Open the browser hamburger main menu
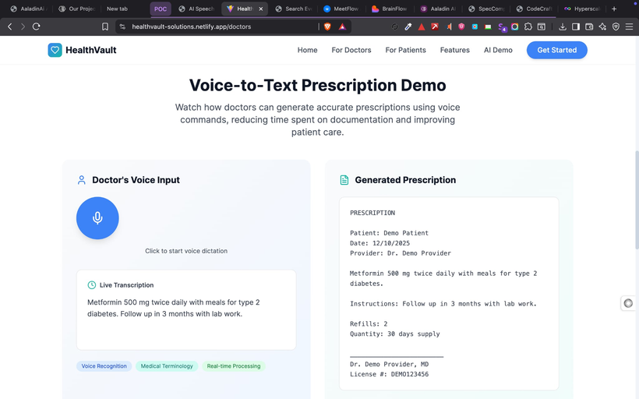 coord(629,26)
